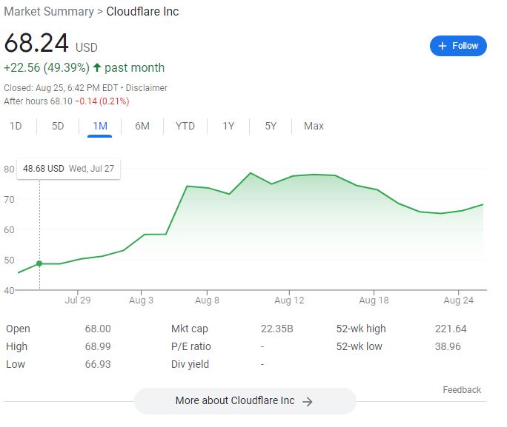The image size is (507, 427).
Task: Click the Open value 68.00
Action: [98, 329]
